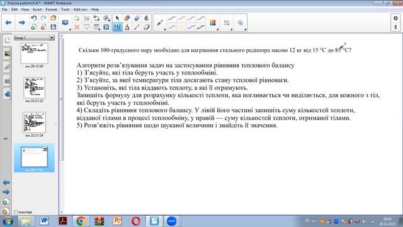This screenshot has height=227, width=403.
Task: Select the Lines tool
Action: click(137, 27)
